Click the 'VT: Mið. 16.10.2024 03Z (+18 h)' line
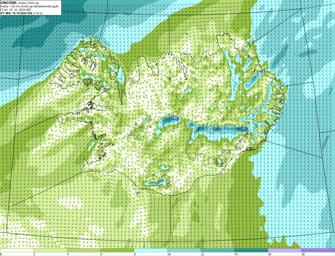335x256 pixels. coord(21,13)
